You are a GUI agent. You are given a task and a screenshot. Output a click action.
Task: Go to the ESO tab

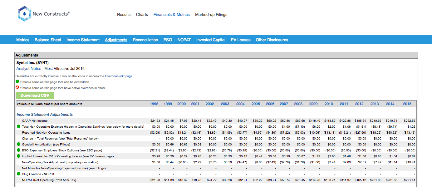click(x=168, y=40)
